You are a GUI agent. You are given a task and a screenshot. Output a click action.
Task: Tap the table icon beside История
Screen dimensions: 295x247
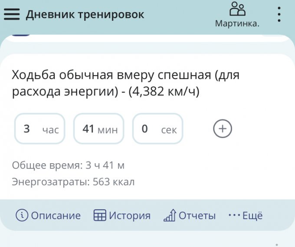click(x=100, y=215)
